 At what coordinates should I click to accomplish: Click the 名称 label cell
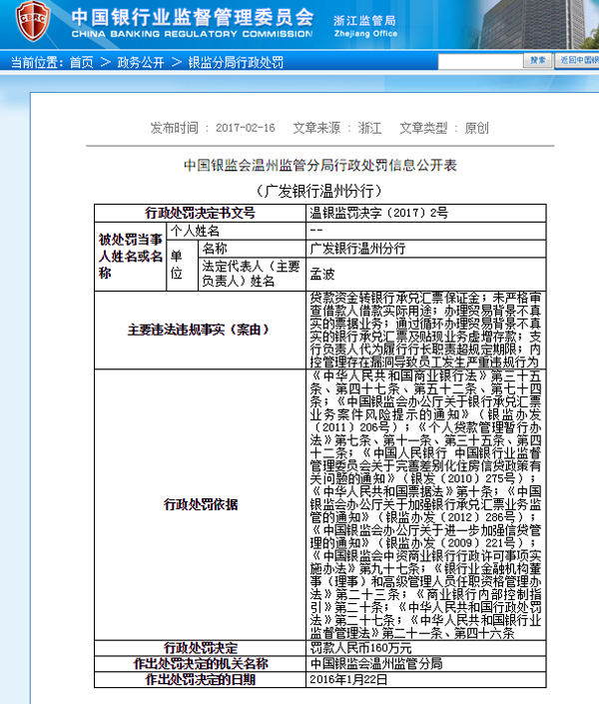pyautogui.click(x=252, y=249)
